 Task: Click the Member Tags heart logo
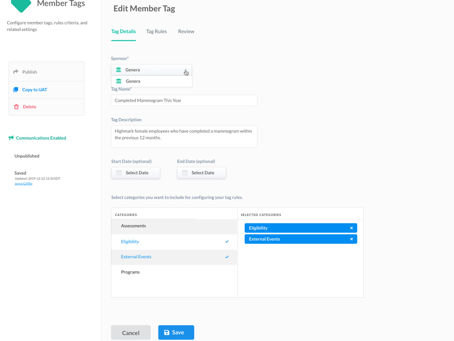21,4
